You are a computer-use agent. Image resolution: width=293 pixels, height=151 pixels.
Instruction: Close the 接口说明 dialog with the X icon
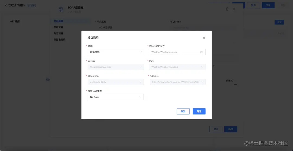pos(204,38)
